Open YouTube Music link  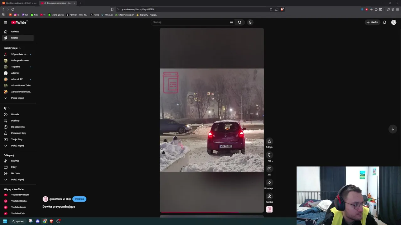tap(18, 207)
